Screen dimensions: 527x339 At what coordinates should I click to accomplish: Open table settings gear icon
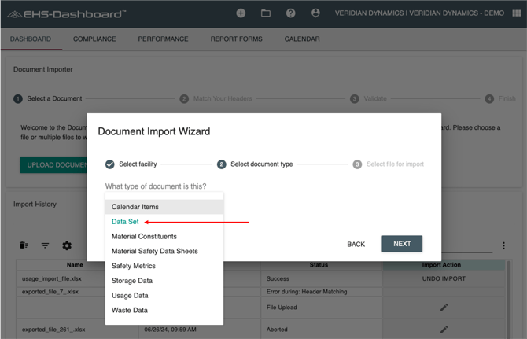67,245
